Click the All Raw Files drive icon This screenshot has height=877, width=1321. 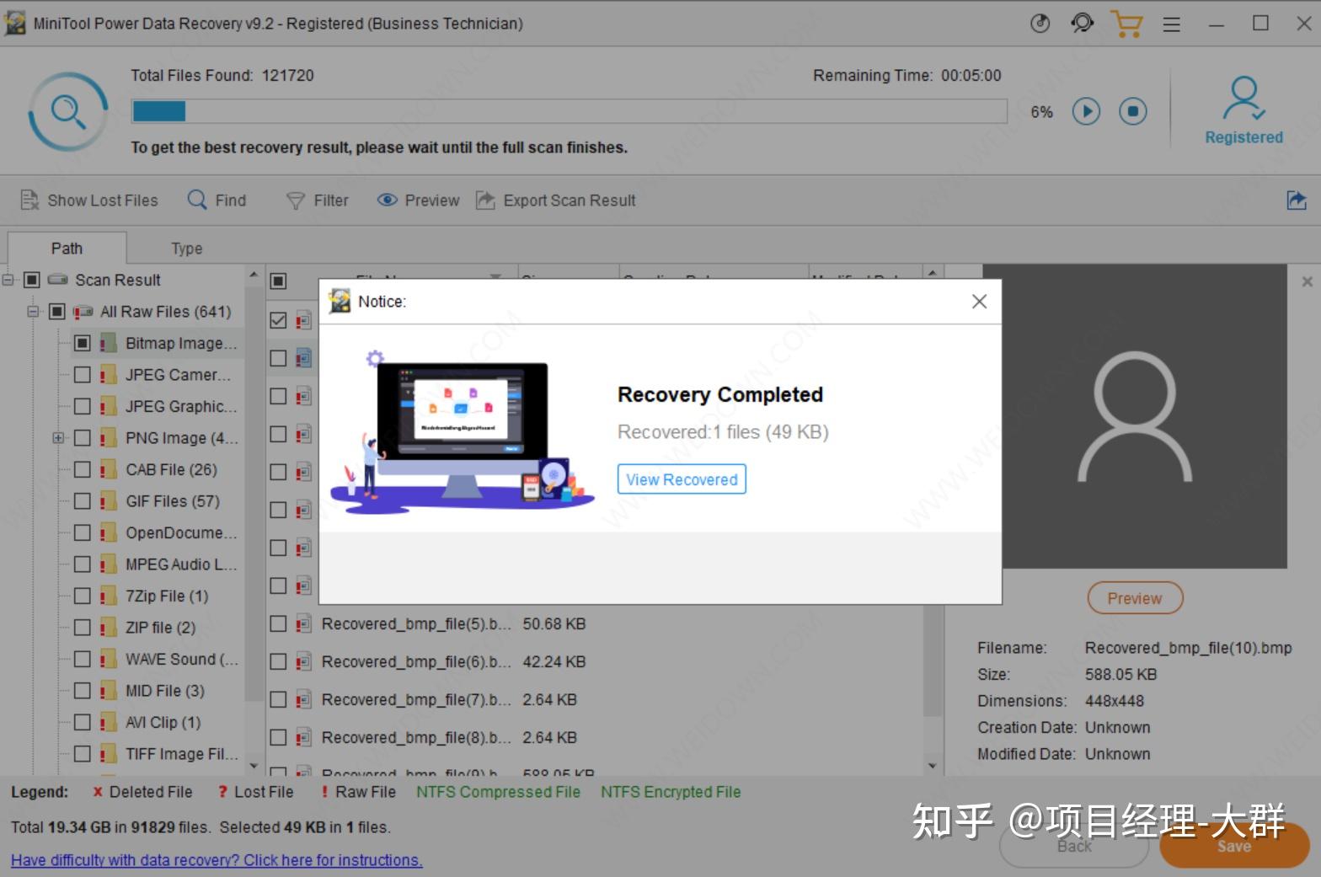[x=83, y=312]
